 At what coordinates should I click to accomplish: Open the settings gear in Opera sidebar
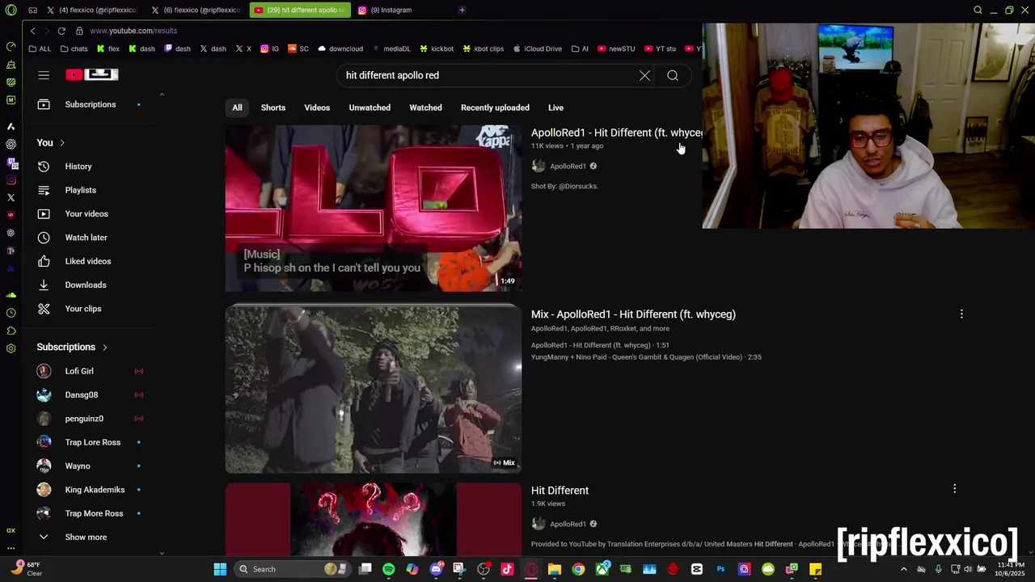point(11,348)
